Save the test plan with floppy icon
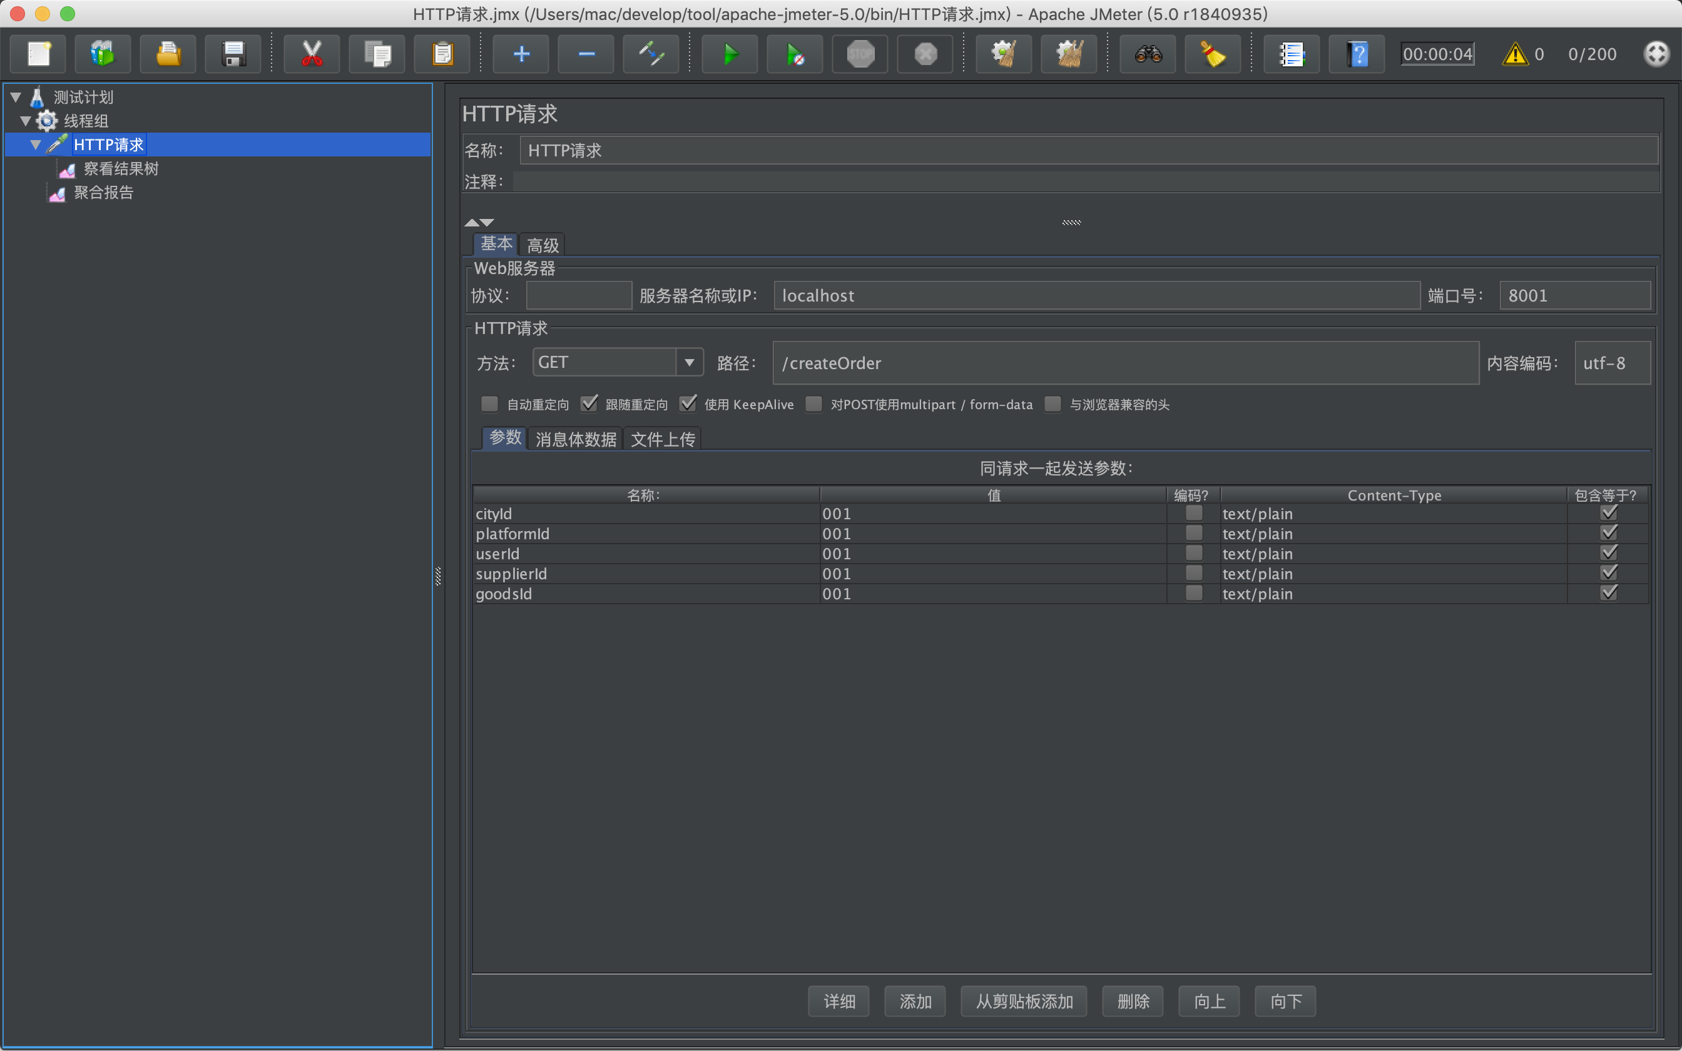This screenshot has width=1682, height=1051. [x=233, y=54]
